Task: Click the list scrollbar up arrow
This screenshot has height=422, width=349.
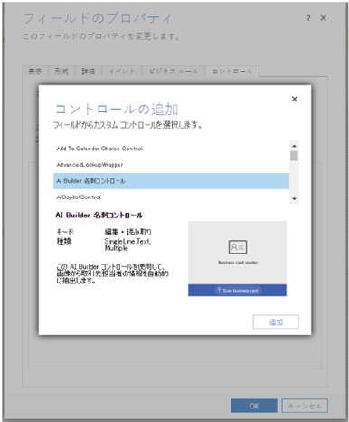Action: tap(294, 146)
